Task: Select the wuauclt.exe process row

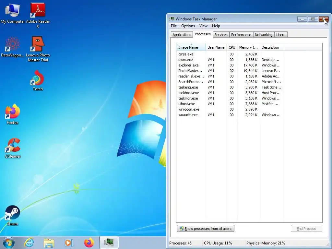Action: pos(230,115)
